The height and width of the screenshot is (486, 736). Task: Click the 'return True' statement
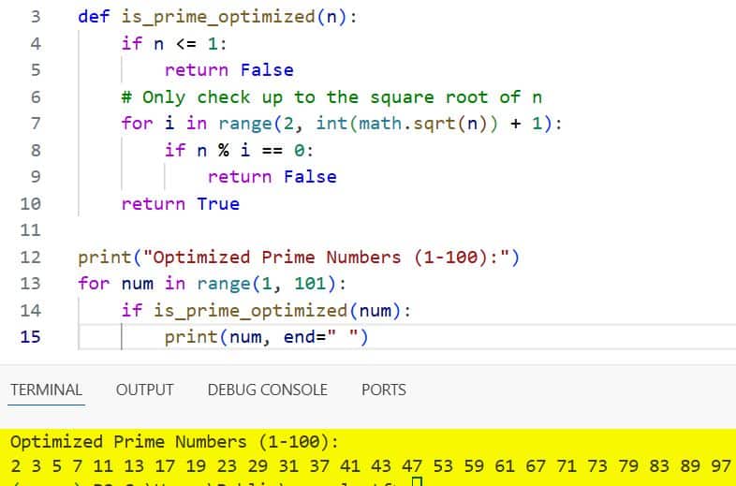coord(180,203)
